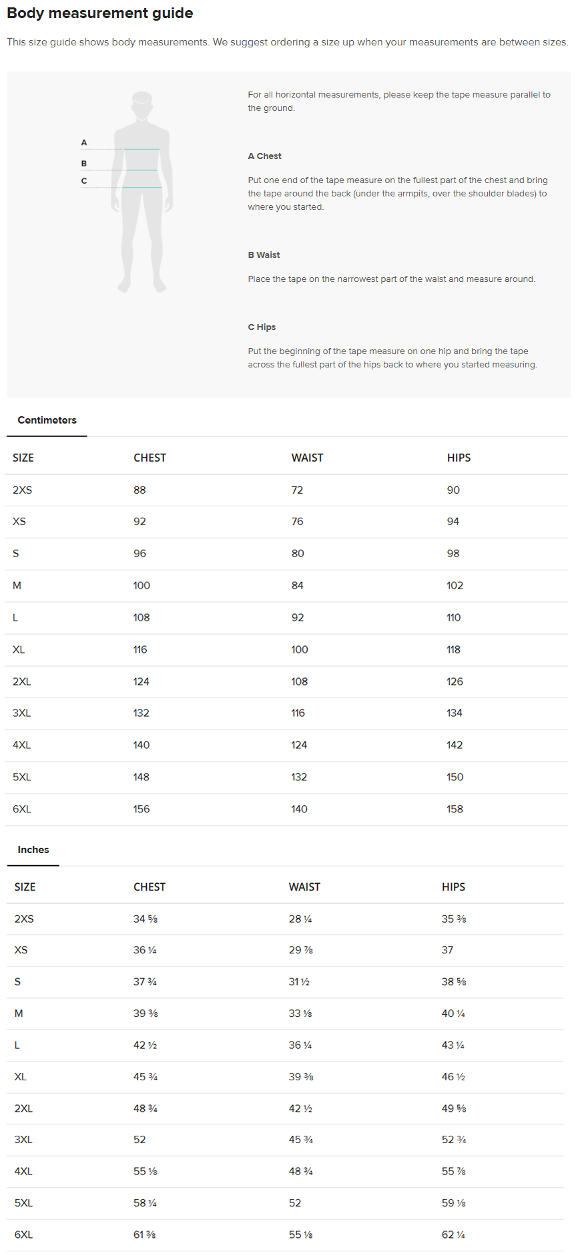This screenshot has width=576, height=1260.
Task: Select the 2XS row in centimeters table
Action: (x=286, y=490)
